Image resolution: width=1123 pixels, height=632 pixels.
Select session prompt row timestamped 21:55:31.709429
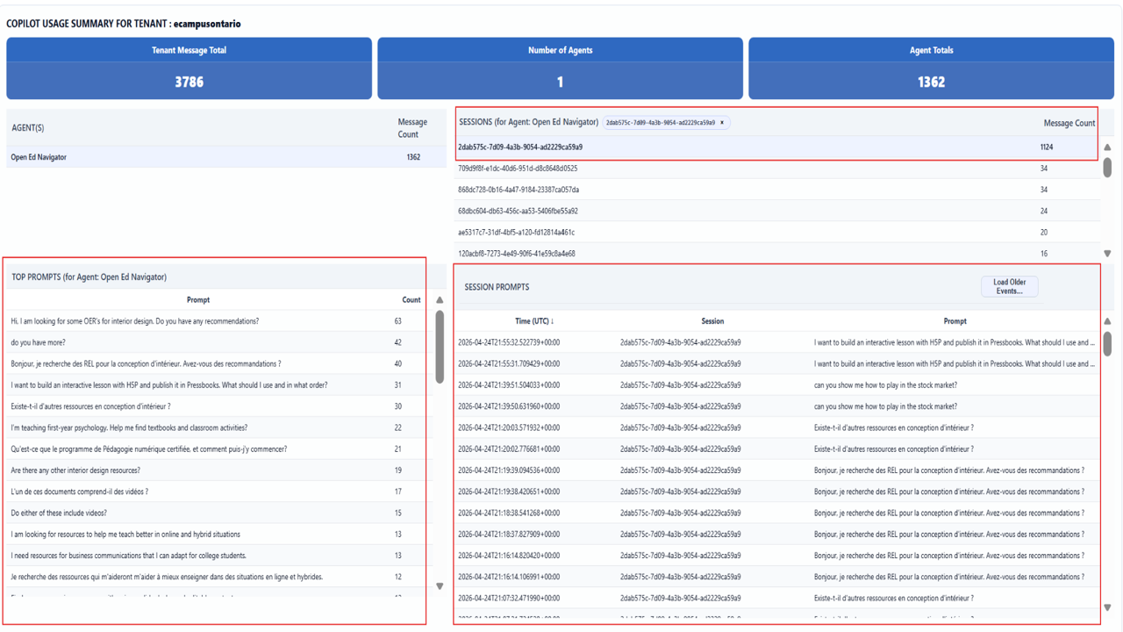click(x=776, y=363)
